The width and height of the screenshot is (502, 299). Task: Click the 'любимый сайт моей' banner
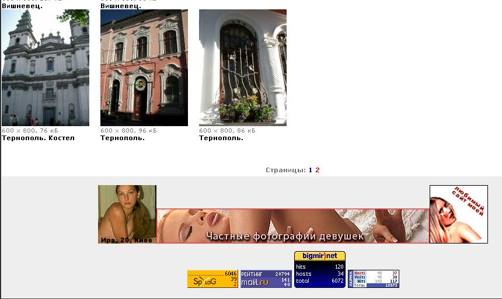coord(458,214)
